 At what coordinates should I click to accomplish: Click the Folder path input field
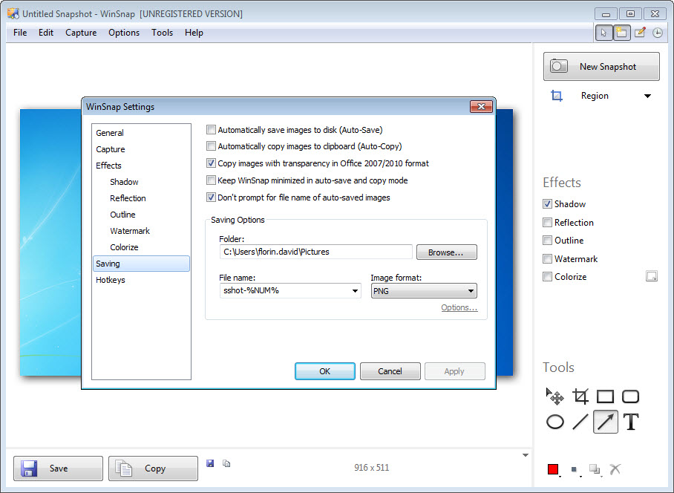coord(316,252)
